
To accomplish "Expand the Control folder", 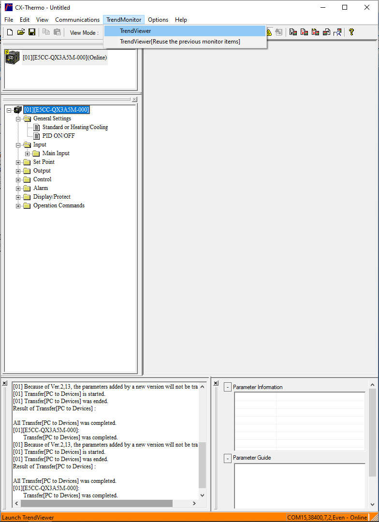I will click(x=18, y=180).
